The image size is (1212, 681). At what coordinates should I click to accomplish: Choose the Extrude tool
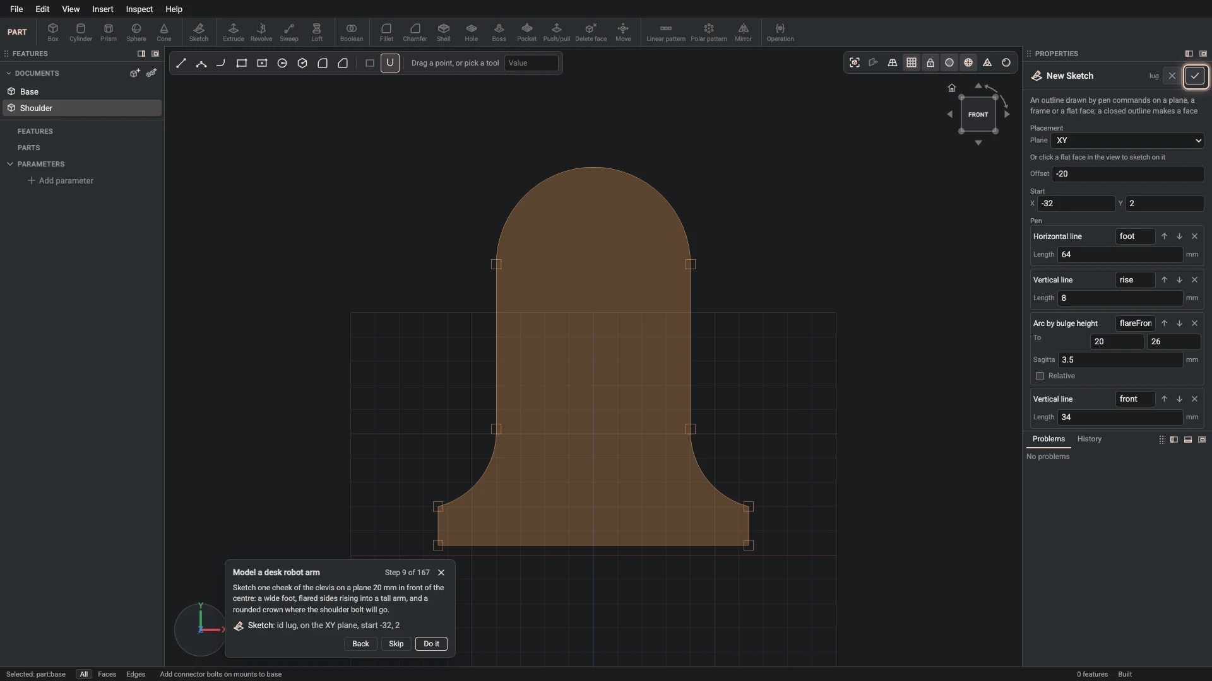click(234, 32)
